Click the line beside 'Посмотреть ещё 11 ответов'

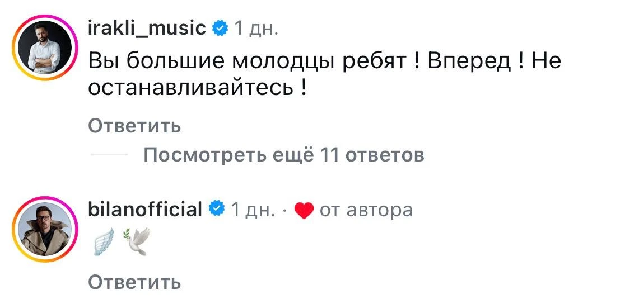click(108, 155)
